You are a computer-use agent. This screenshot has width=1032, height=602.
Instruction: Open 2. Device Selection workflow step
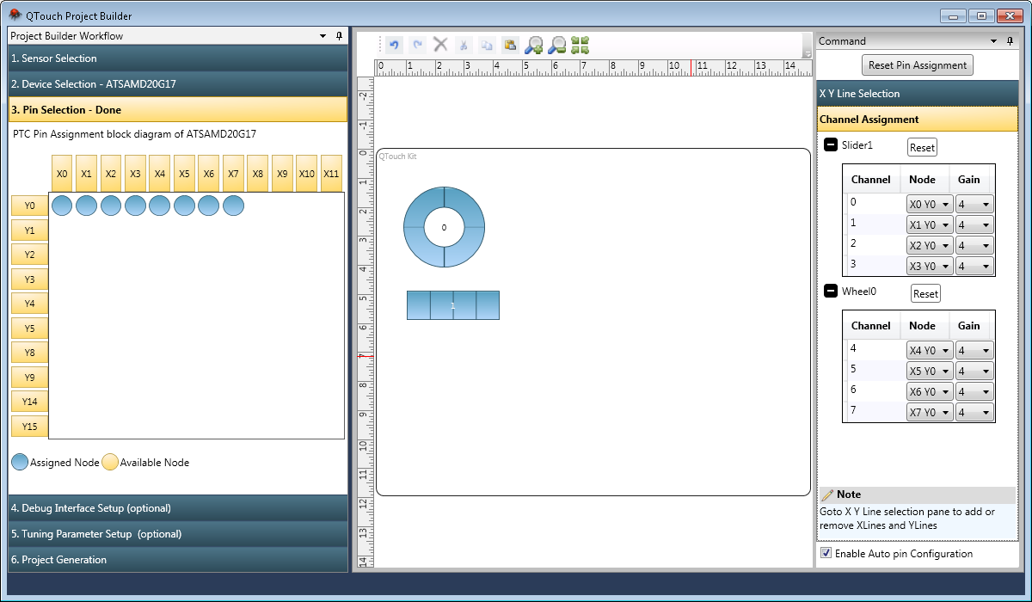coord(177,84)
